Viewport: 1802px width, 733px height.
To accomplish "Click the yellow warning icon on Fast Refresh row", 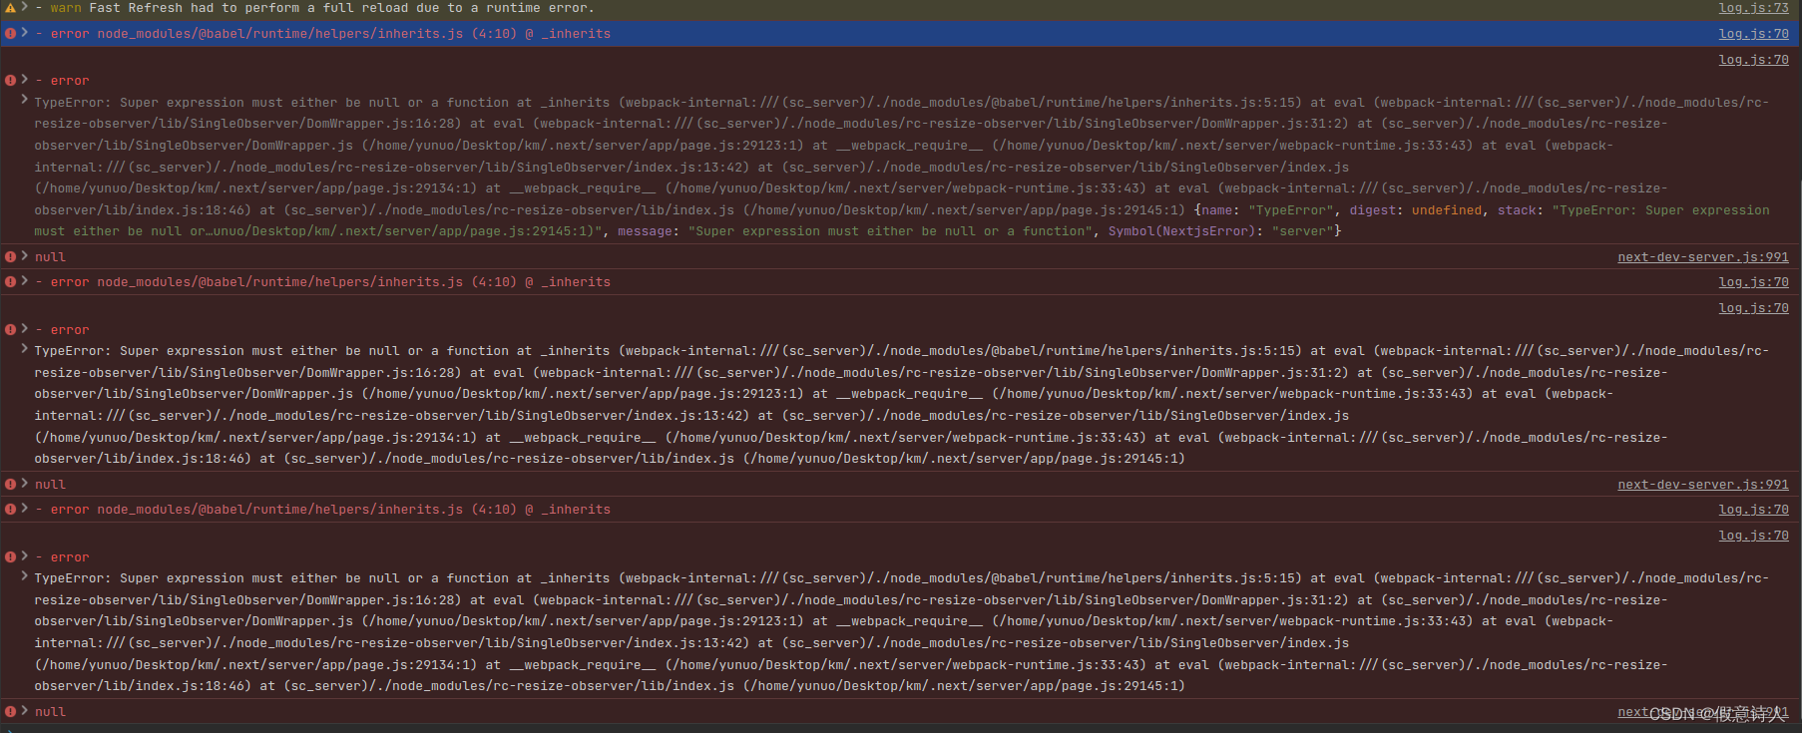I will tap(10, 7).
